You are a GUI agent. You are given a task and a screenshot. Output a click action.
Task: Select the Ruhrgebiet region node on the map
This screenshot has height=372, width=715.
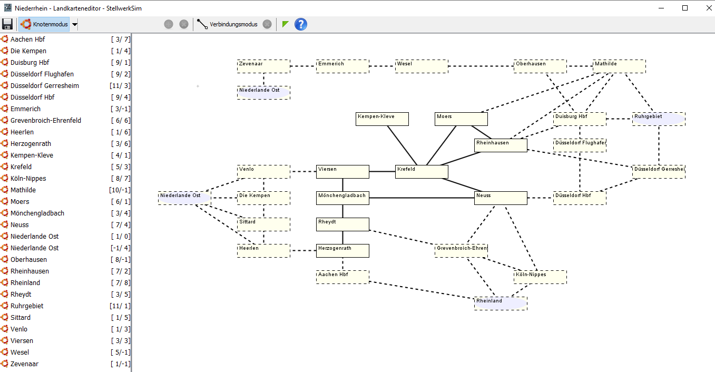pos(659,119)
